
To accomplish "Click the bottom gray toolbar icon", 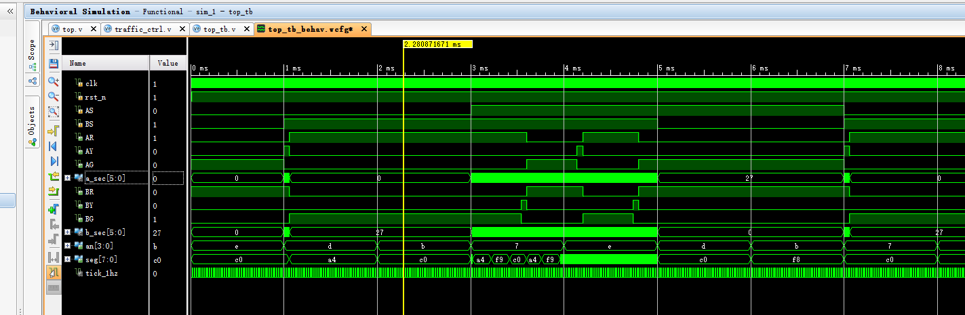I will click(x=54, y=288).
